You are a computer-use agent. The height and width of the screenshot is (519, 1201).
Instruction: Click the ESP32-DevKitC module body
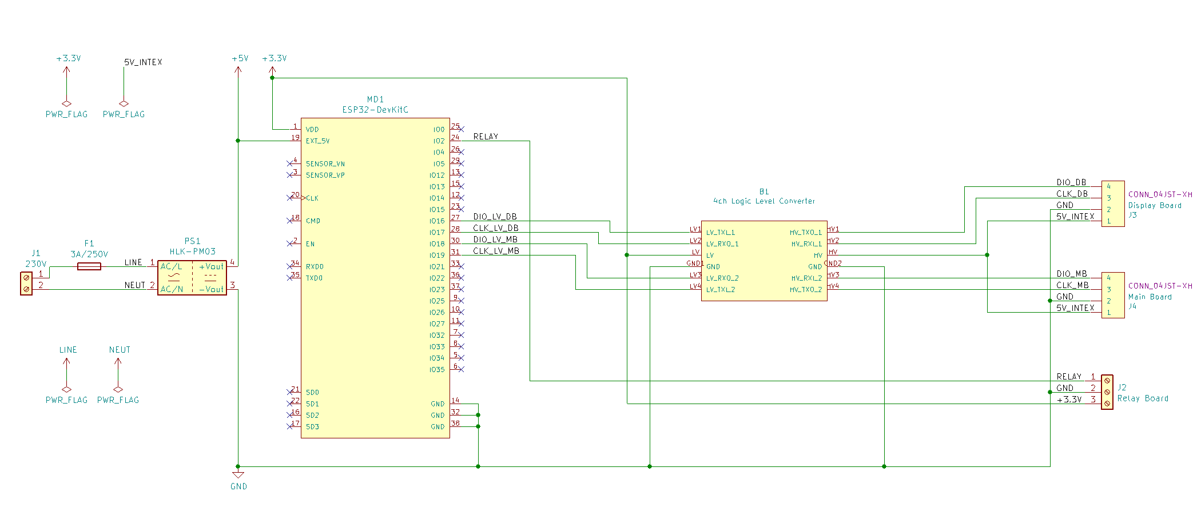click(x=375, y=278)
